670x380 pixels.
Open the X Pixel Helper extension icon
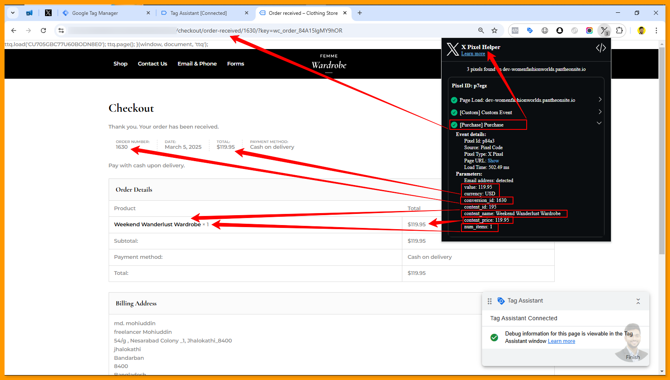tap(604, 30)
